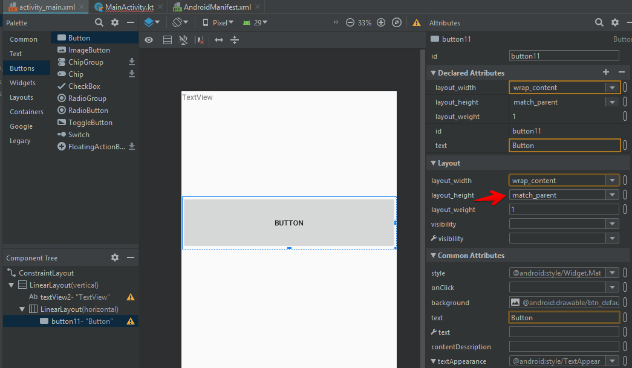Open the Pixel device dropdown
This screenshot has width=632, height=368.
pos(218,22)
